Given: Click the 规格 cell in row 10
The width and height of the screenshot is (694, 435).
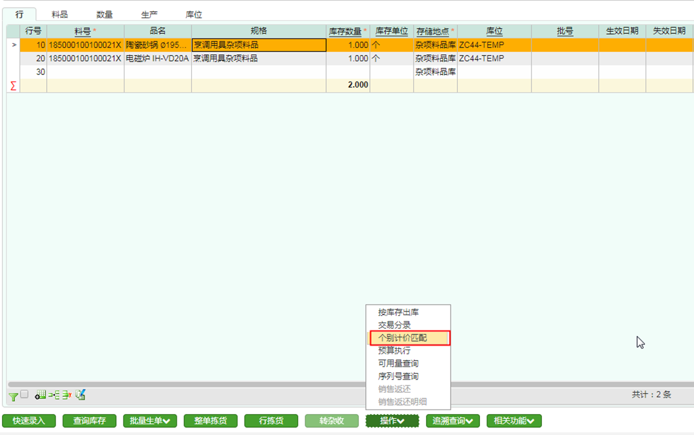Looking at the screenshot, I should [x=258, y=45].
